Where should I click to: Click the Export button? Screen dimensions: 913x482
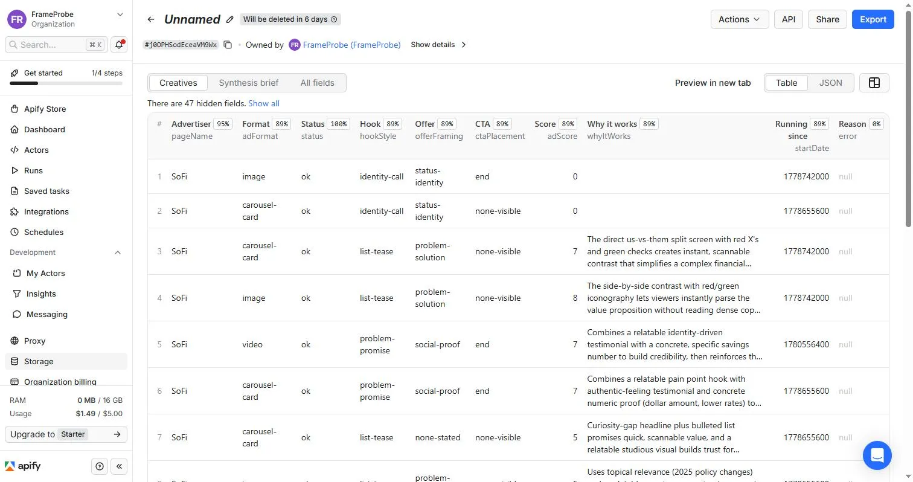[x=873, y=19]
